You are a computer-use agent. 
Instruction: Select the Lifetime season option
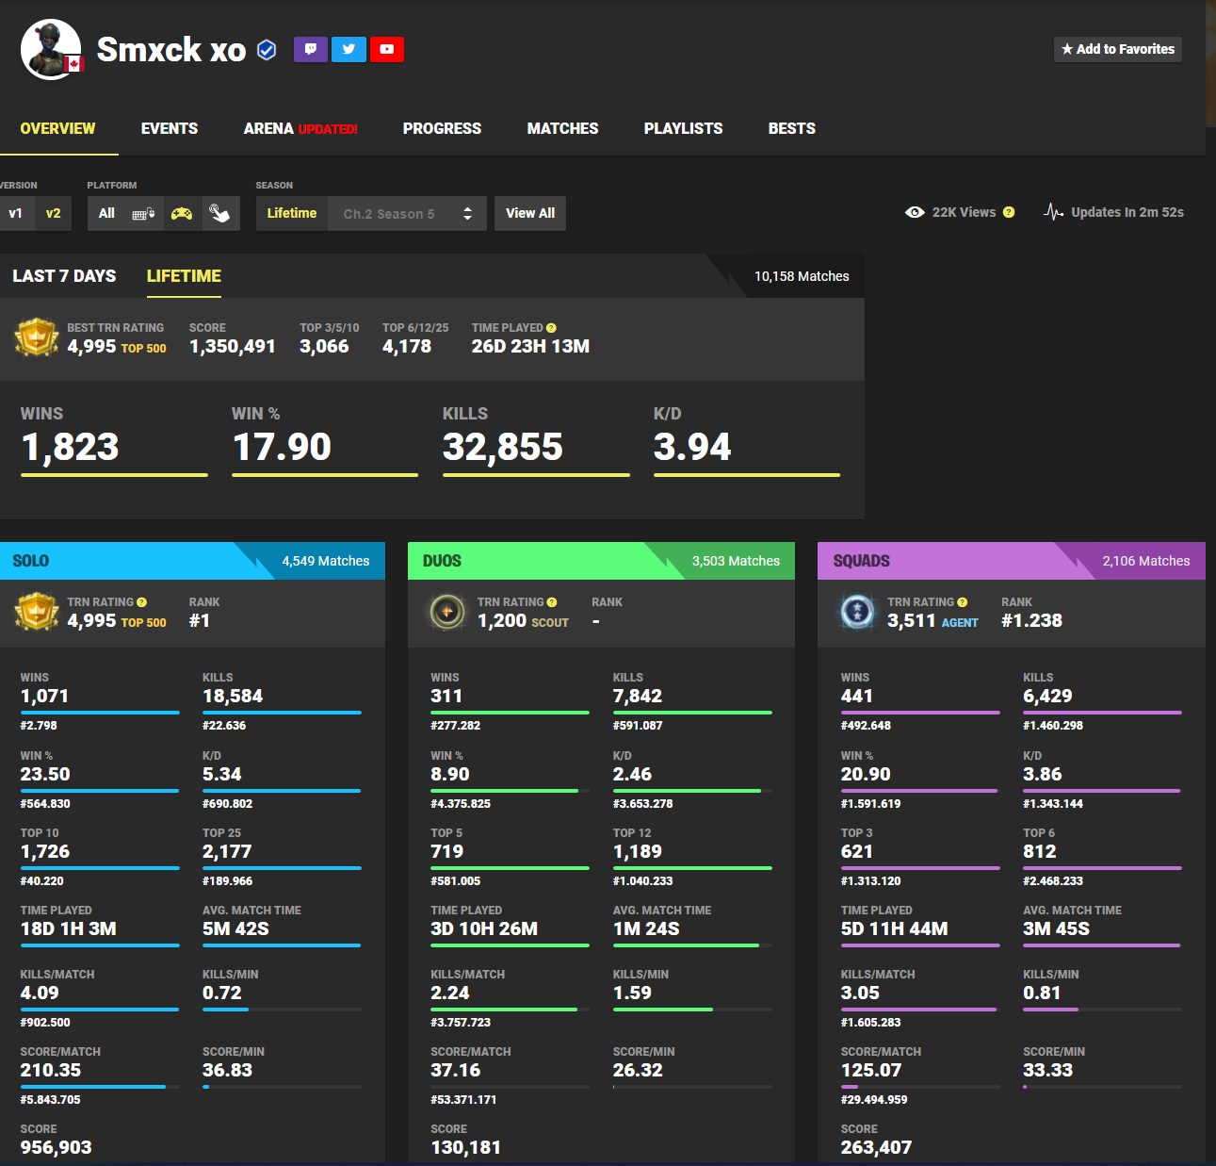(x=292, y=214)
